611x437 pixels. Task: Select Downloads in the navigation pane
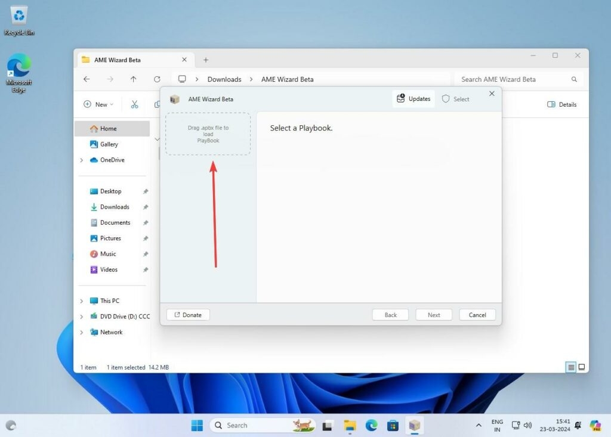(114, 207)
